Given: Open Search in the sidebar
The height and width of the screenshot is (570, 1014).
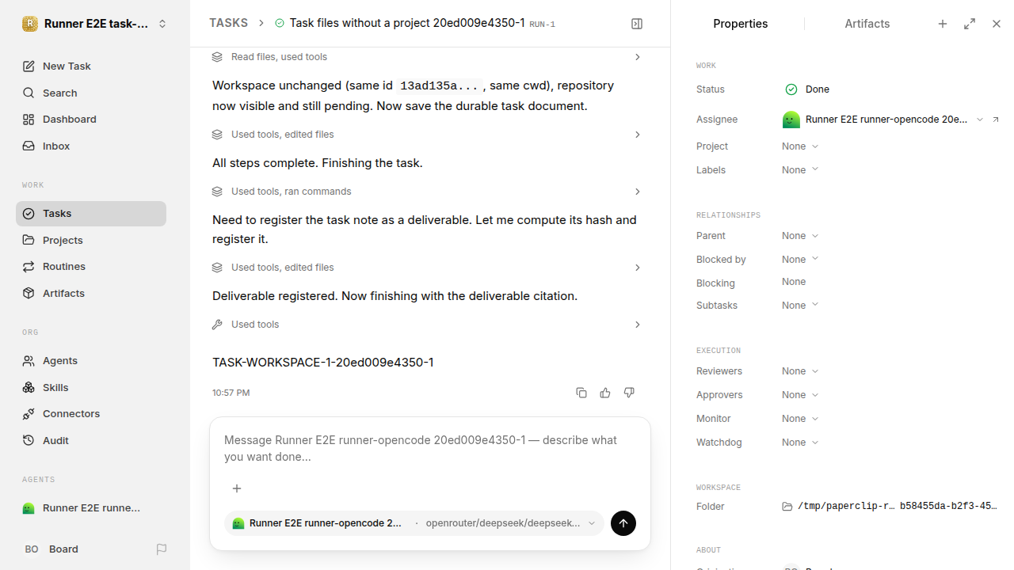Looking at the screenshot, I should pyautogui.click(x=91, y=93).
